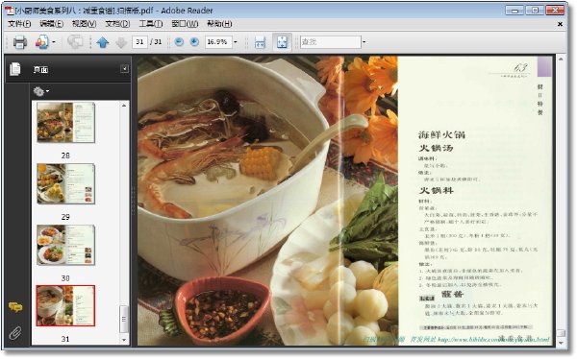Click the 火锅汤 heading text
Image resolution: width=577 pixels, height=359 pixels.
(x=436, y=149)
